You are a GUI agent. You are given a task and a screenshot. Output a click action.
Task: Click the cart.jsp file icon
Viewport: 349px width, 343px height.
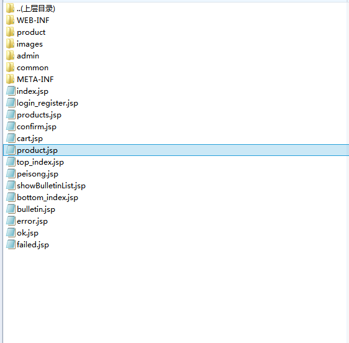11,139
